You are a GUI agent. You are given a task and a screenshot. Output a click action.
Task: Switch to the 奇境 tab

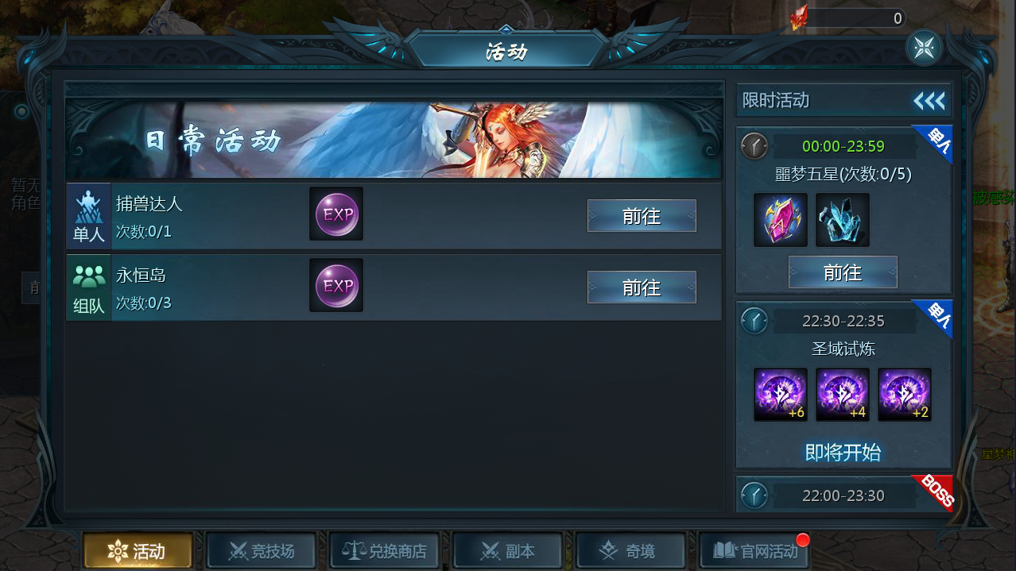[x=631, y=550]
